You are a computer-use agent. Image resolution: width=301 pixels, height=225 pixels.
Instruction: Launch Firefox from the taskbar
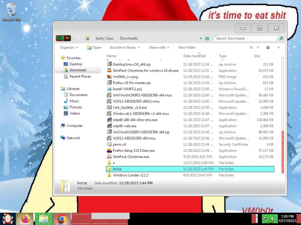pos(25,219)
